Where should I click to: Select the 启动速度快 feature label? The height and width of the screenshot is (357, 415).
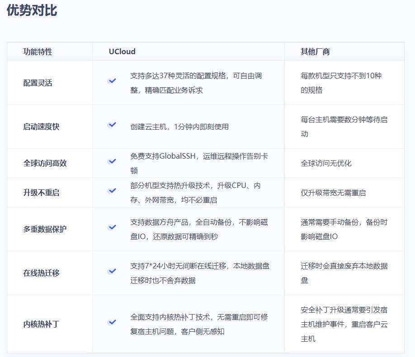(x=41, y=127)
